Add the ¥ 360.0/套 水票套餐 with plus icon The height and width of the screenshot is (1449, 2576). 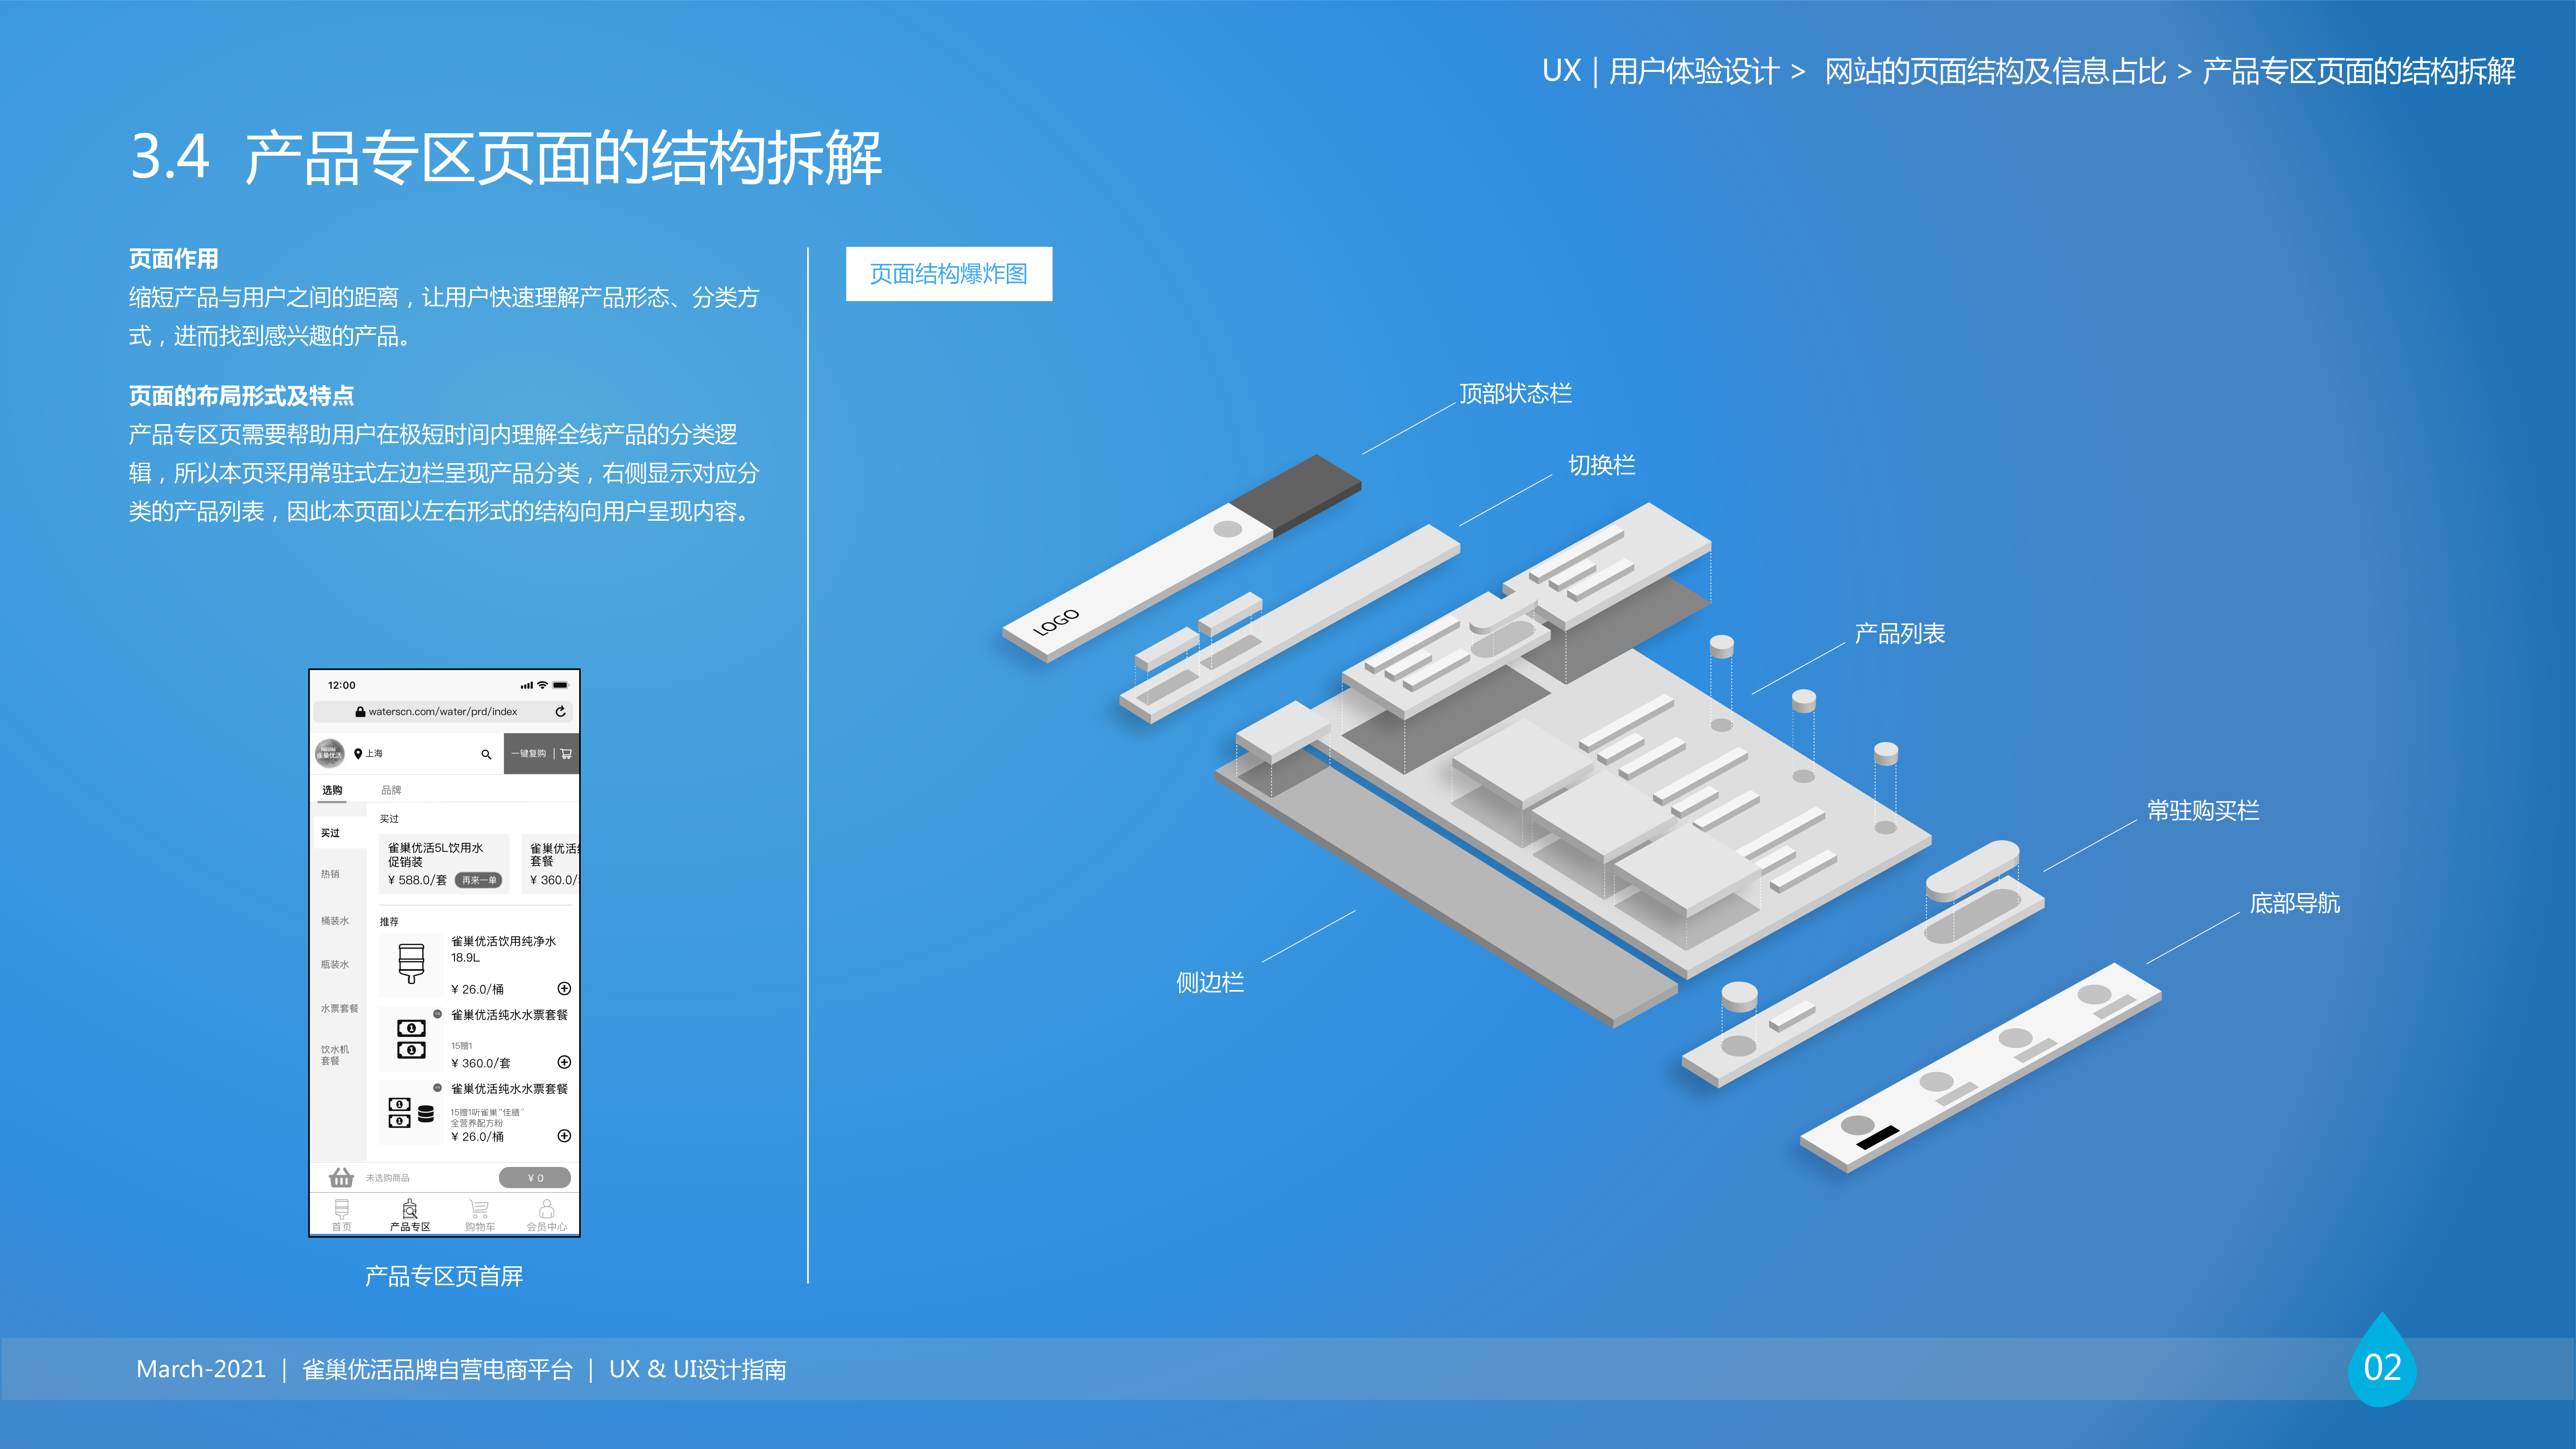pos(564,1062)
